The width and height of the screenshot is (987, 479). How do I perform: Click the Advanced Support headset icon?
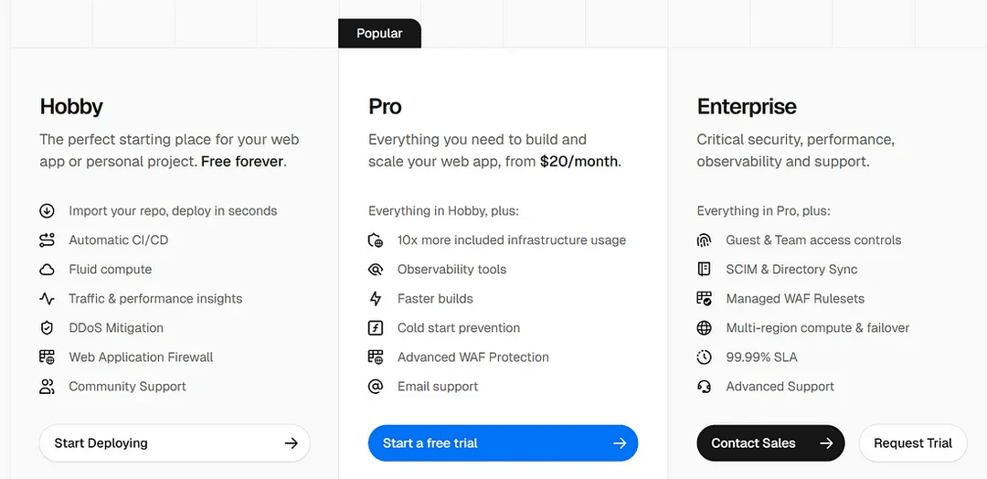[704, 387]
